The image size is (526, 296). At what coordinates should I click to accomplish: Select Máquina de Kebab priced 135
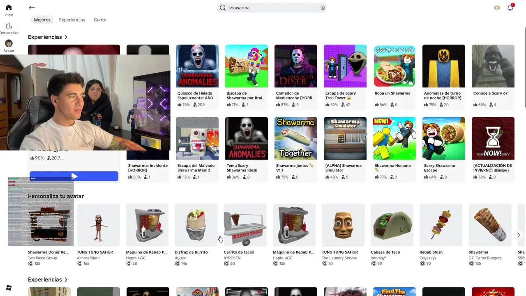294,225
